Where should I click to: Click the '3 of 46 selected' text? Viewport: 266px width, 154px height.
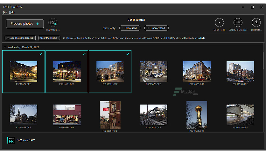pyautogui.click(x=136, y=20)
